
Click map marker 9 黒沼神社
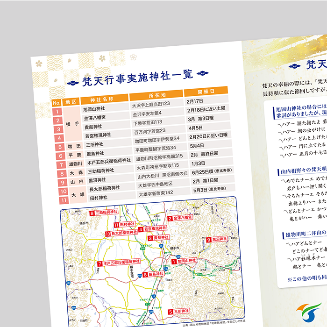tap(217, 239)
